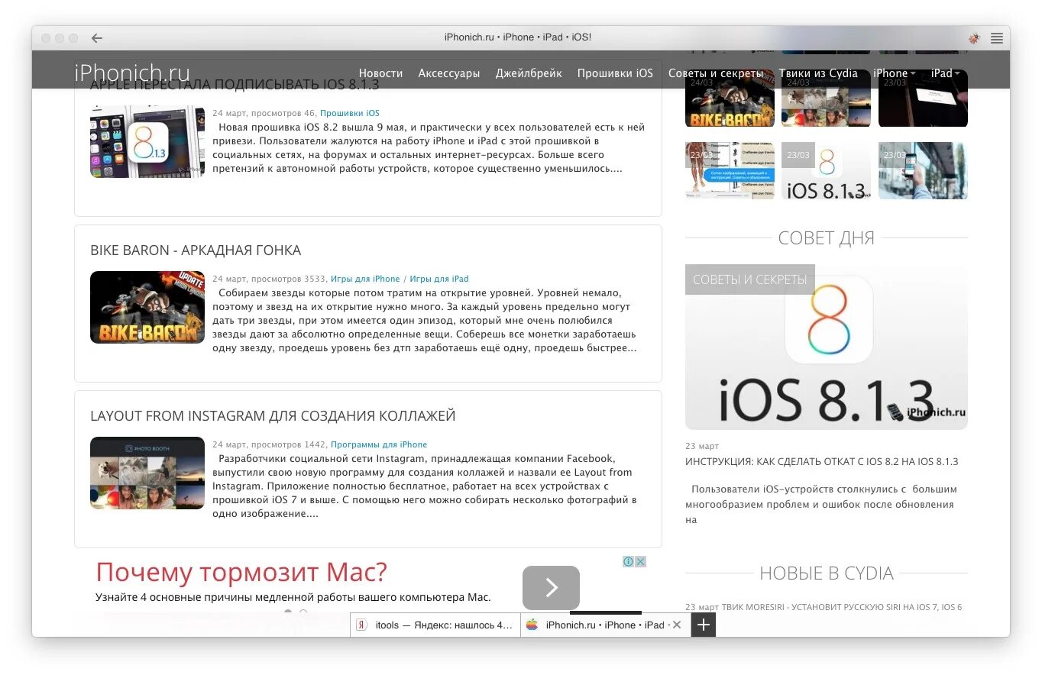Open a new tab with plus button
The width and height of the screenshot is (1042, 675).
(704, 625)
